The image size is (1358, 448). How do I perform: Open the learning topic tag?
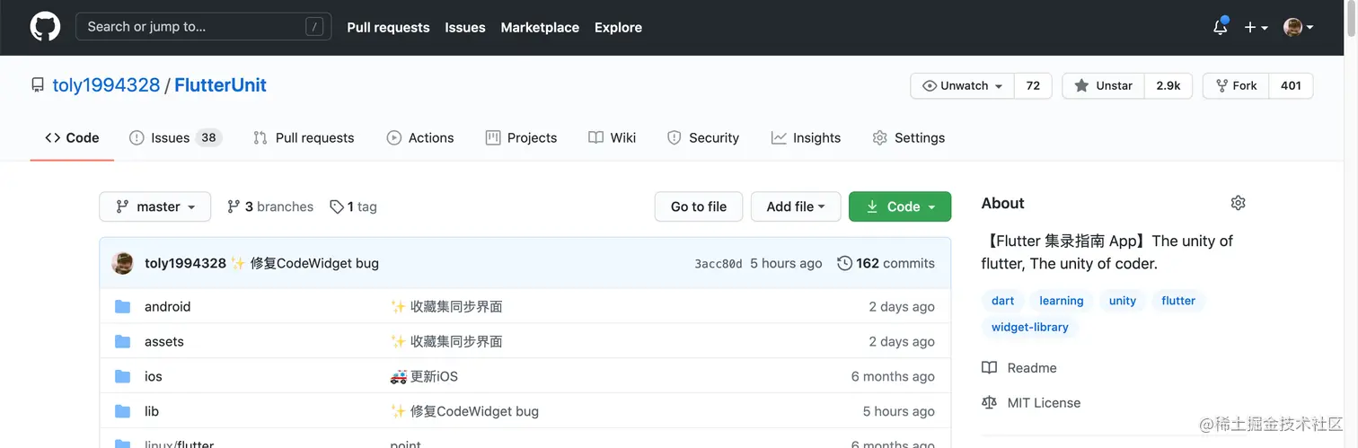(1062, 301)
